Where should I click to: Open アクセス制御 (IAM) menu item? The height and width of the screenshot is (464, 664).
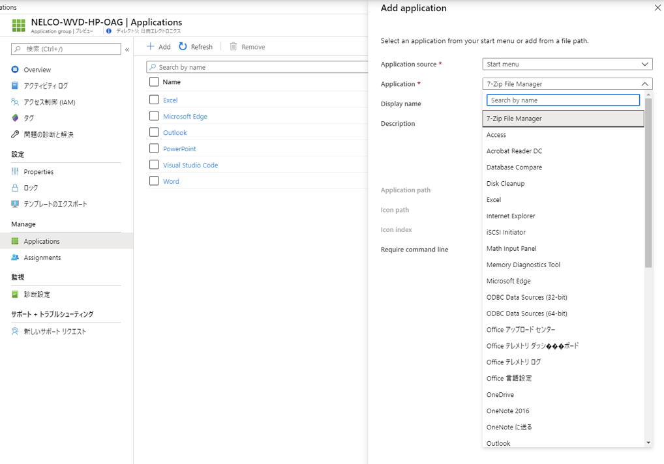coord(50,102)
